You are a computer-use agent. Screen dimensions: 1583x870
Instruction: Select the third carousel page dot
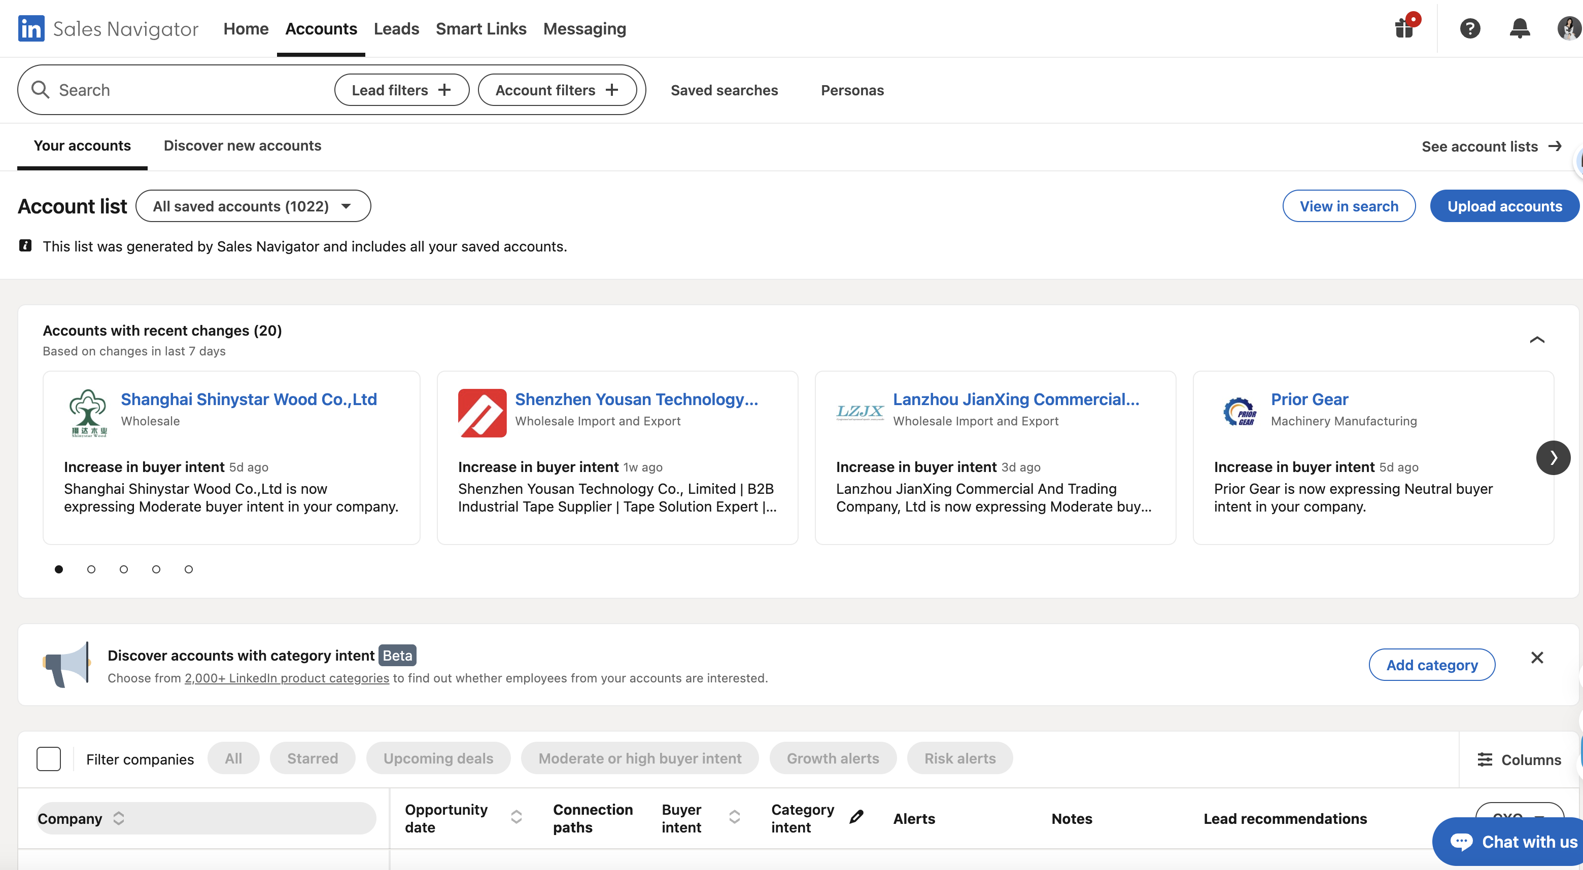(x=123, y=569)
